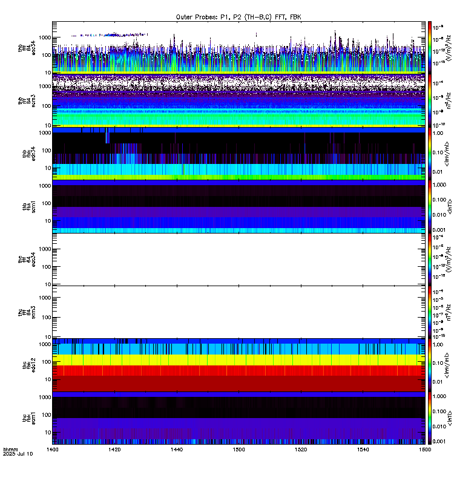
Task: Click the <|mV/m|> unit label of thc edc12
Action: coord(447,365)
